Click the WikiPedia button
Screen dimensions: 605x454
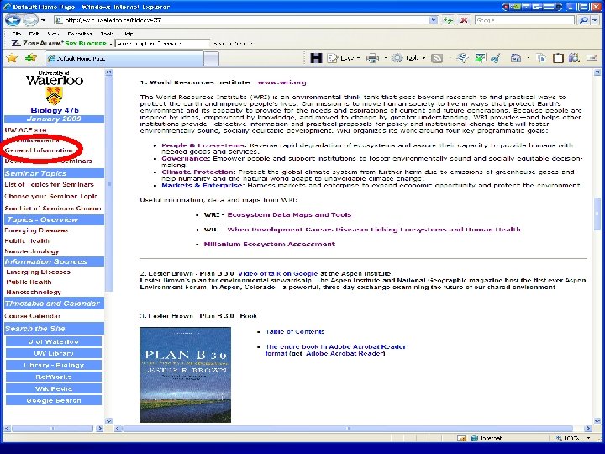[x=54, y=388]
